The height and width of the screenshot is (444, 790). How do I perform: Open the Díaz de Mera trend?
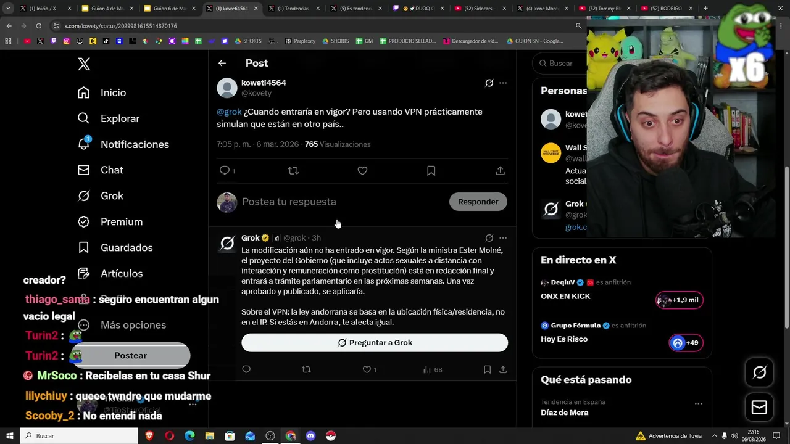point(564,413)
